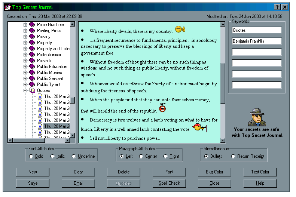This screenshot has height=197, width=296.
Task: Enable the Bold font attribute
Action: pos(31,156)
